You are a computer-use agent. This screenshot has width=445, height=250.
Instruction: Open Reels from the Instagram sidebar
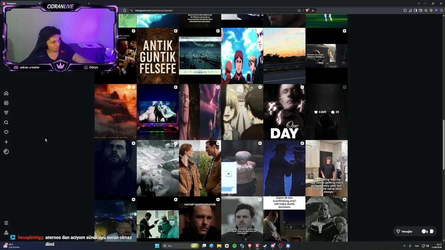click(x=6, y=103)
